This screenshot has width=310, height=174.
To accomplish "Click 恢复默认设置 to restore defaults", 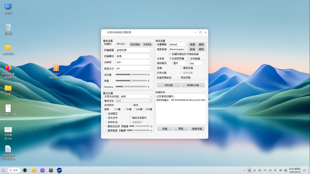I will pos(193,85).
